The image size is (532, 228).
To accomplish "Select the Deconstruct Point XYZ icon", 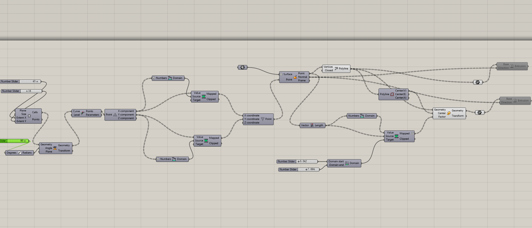I will click(x=115, y=115).
